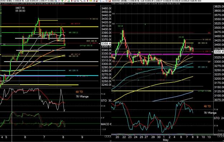
Task: Select WR3 3288.33 label on right chart
Action: click(202, 67)
